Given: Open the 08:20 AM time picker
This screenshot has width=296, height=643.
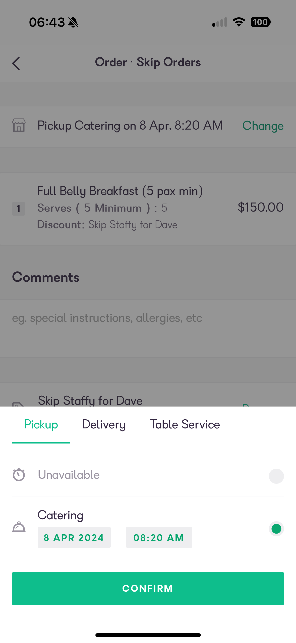Looking at the screenshot, I should point(159,537).
